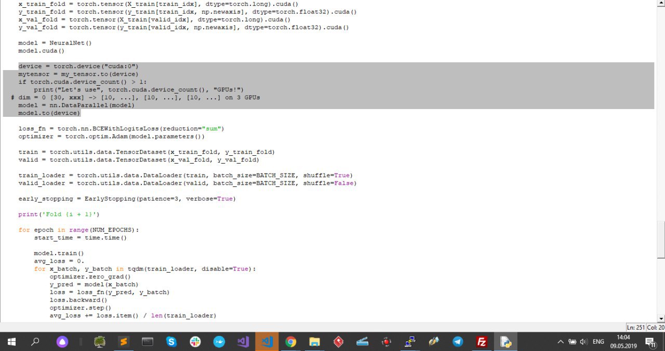
Task: Open the red diamond app icon
Action: pyautogui.click(x=338, y=342)
